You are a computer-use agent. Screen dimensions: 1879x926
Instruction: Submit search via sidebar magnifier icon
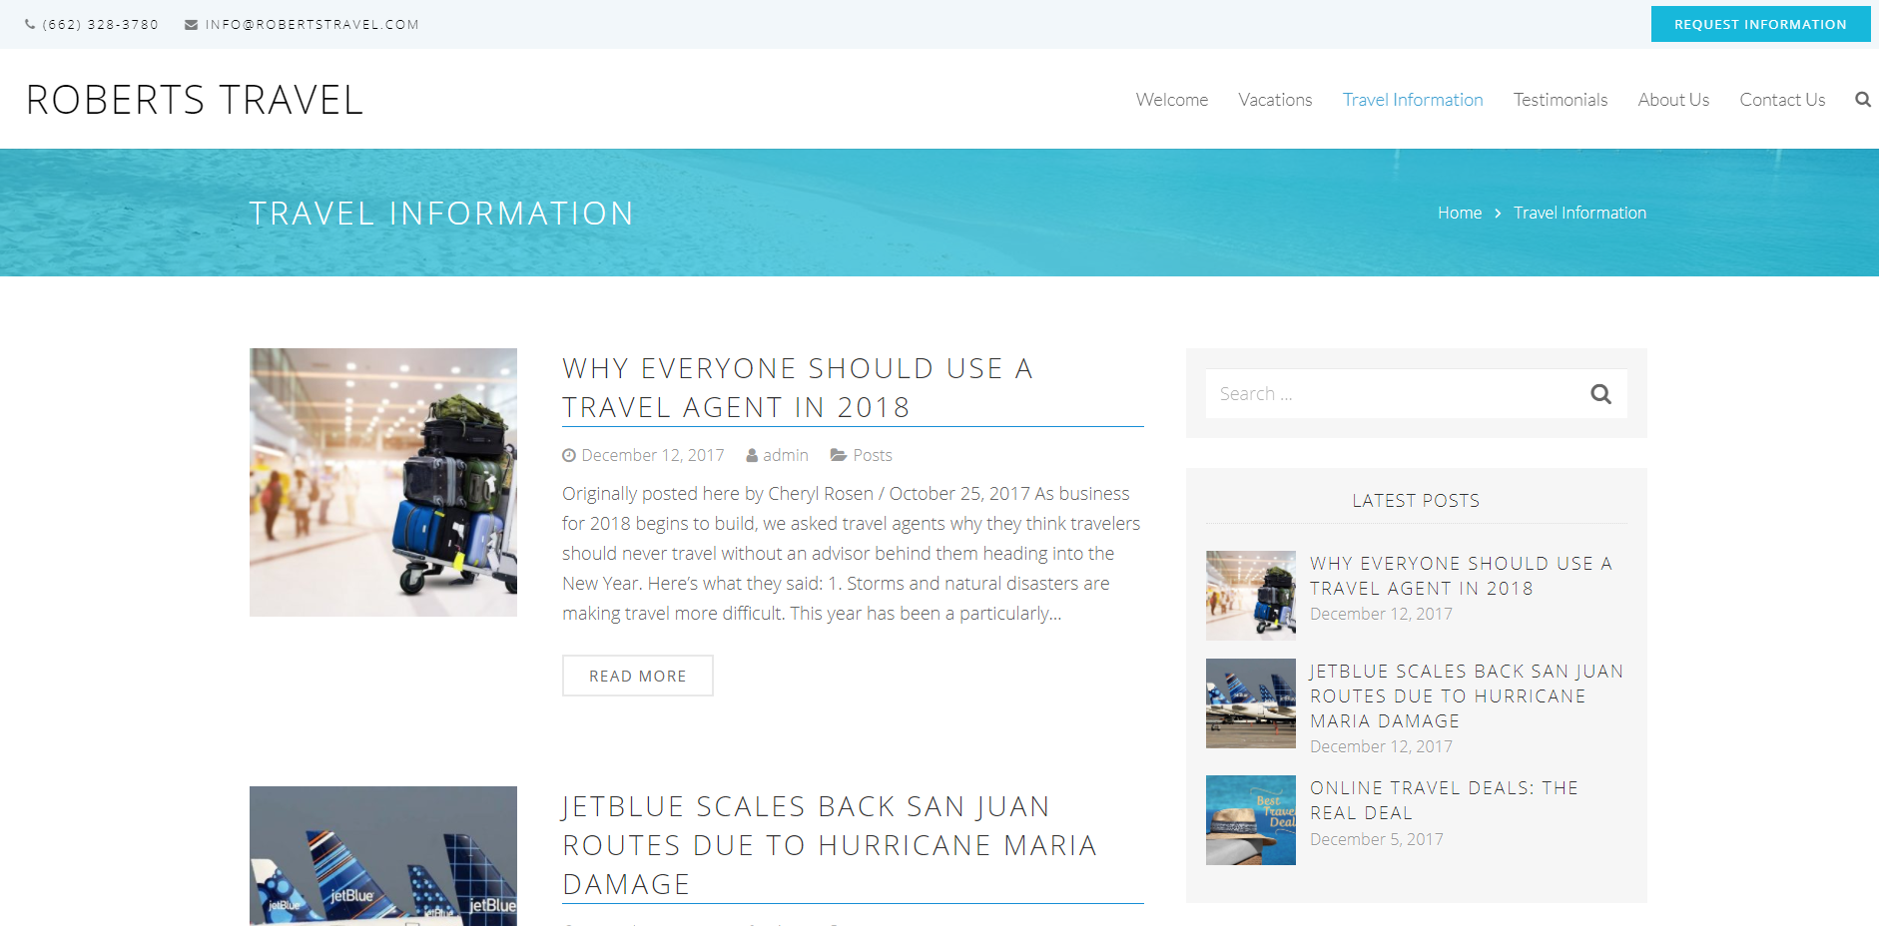pyautogui.click(x=1600, y=394)
